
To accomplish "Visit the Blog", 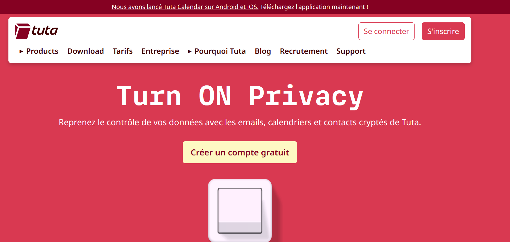I will (x=263, y=51).
